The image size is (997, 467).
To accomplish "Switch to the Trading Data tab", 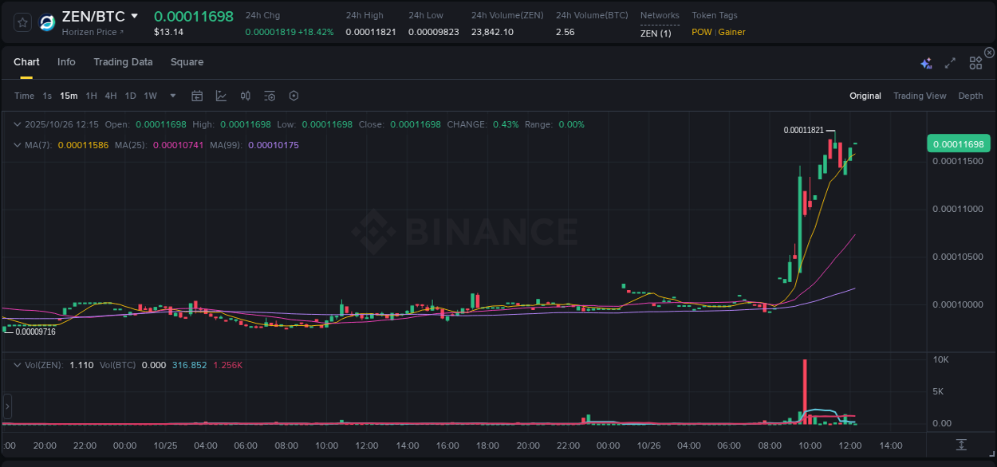I will pos(123,61).
